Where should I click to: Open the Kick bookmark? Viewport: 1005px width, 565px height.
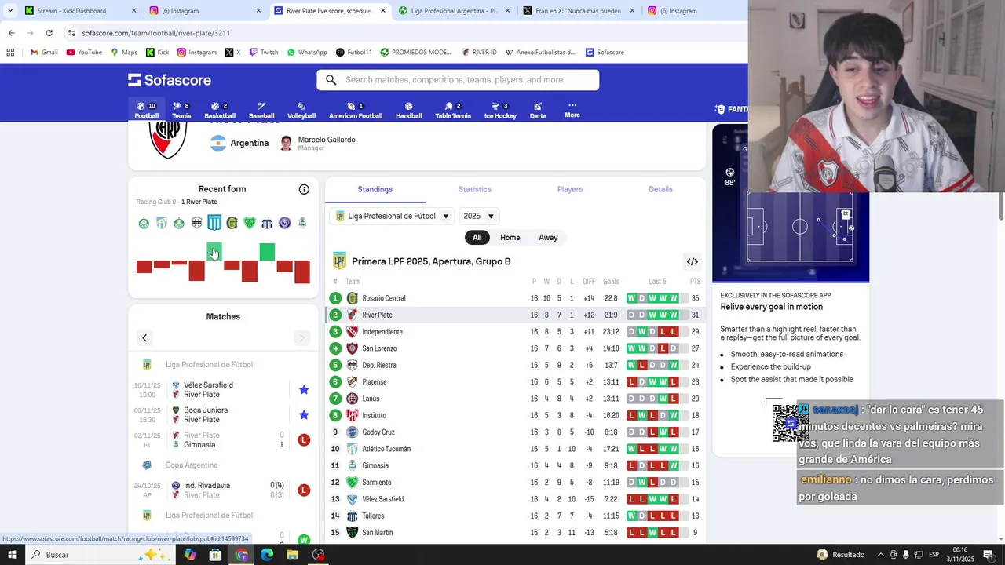[157, 53]
